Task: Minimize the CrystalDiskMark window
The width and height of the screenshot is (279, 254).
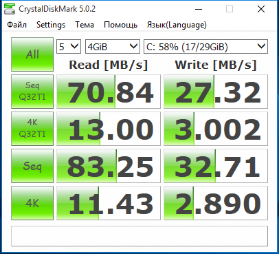Action: click(x=199, y=9)
